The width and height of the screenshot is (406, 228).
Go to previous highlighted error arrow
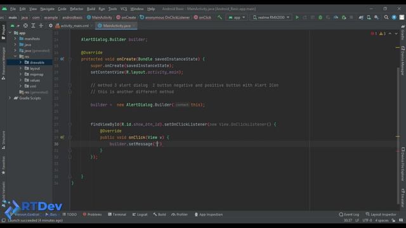(x=390, y=34)
